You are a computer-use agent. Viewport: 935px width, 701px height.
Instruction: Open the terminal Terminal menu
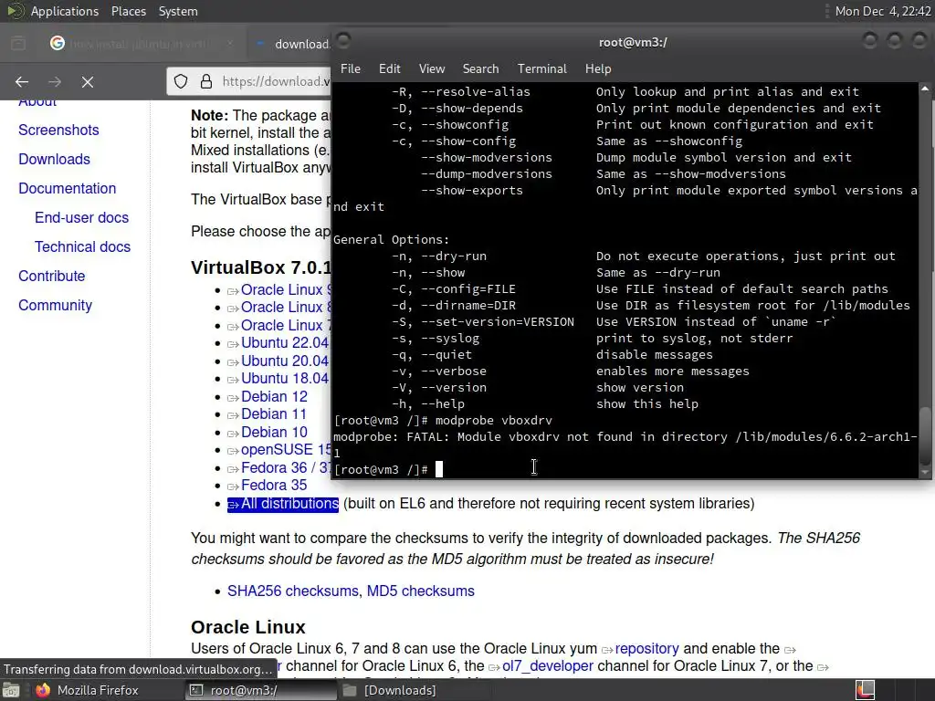(542, 68)
